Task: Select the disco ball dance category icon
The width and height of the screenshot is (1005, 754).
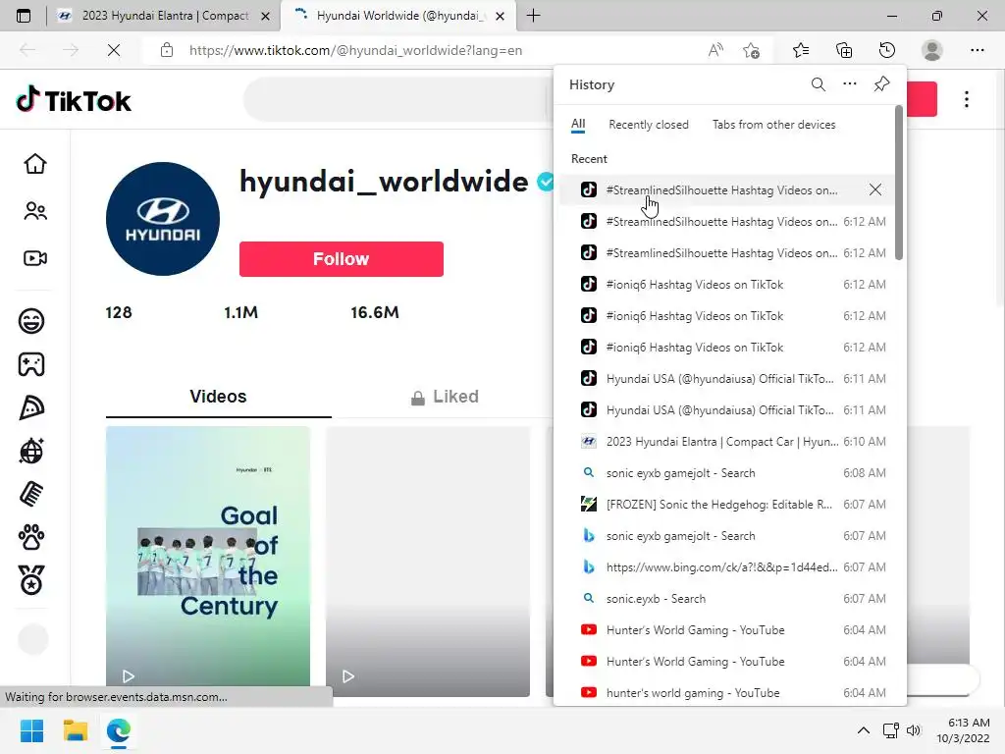Action: coord(31,451)
